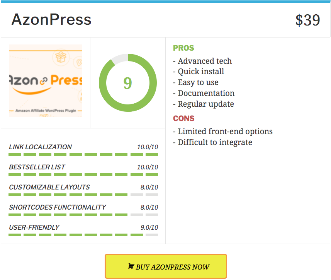Click the Regular update pro item
Image resolution: width=331 pixels, height=280 pixels.
point(204,104)
